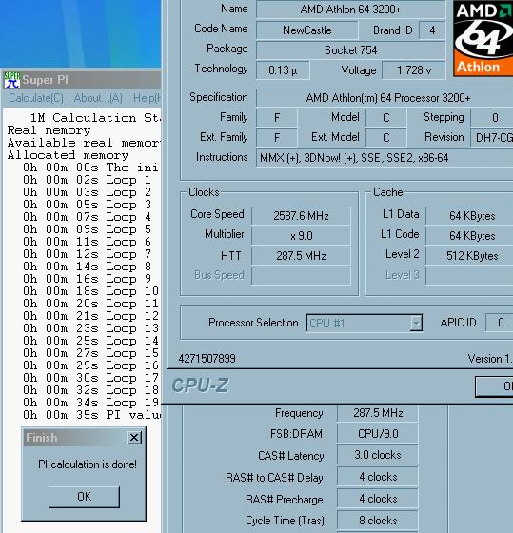Click the Super PI line Loop 10

point(91,291)
